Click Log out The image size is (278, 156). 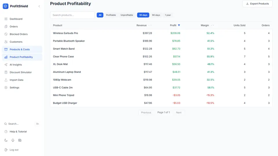[x=22, y=150]
